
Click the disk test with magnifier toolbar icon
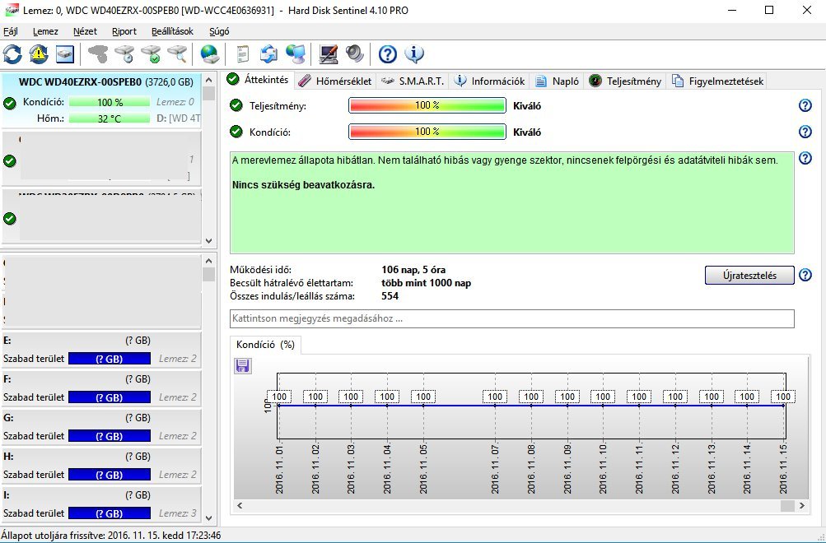pyautogui.click(x=177, y=54)
